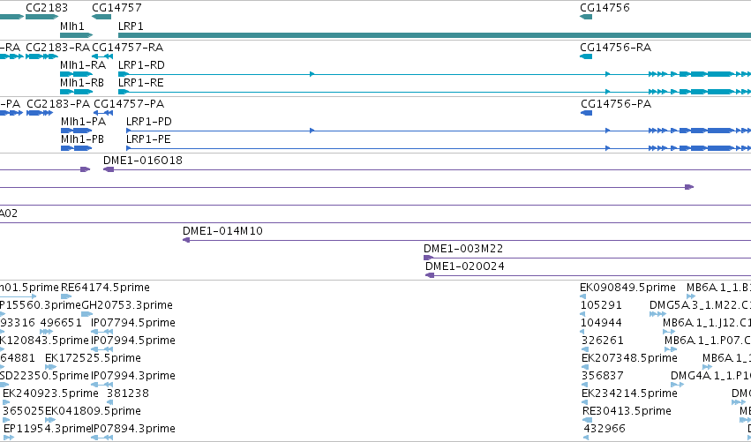This screenshot has height=442, width=751.
Task: Click the 381238 EST arrow
Action: click(x=109, y=402)
